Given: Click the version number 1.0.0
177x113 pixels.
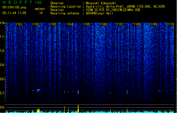Looking at the screenshot, I should click(38, 3).
